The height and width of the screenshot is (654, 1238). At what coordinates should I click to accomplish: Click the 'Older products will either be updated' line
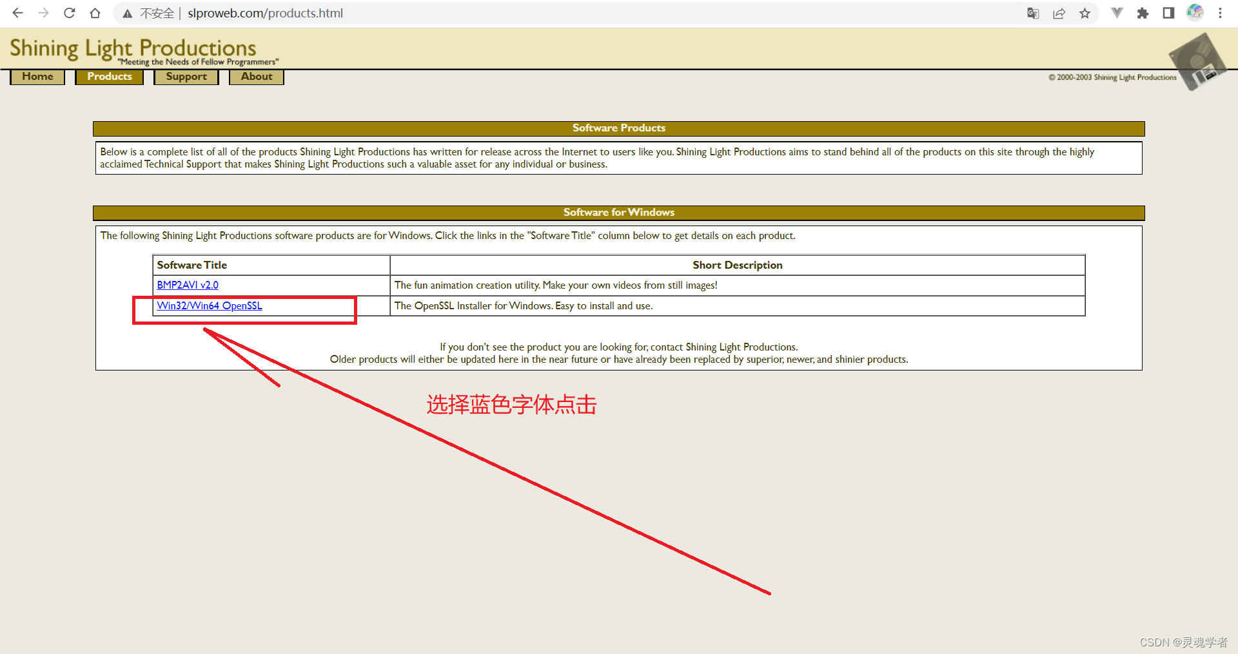pos(619,359)
